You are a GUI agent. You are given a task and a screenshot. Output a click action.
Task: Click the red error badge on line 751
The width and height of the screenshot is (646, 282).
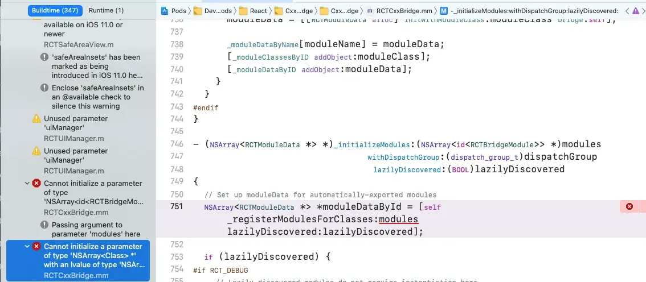629,206
